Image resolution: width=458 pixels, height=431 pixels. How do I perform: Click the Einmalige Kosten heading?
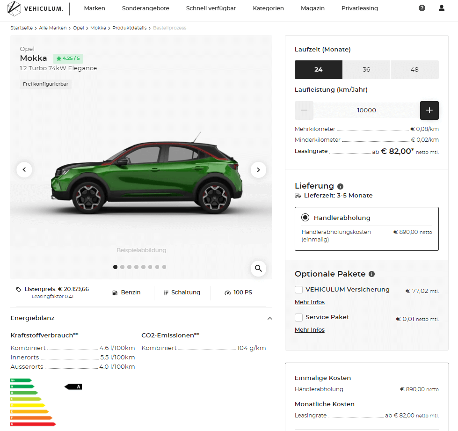point(323,378)
